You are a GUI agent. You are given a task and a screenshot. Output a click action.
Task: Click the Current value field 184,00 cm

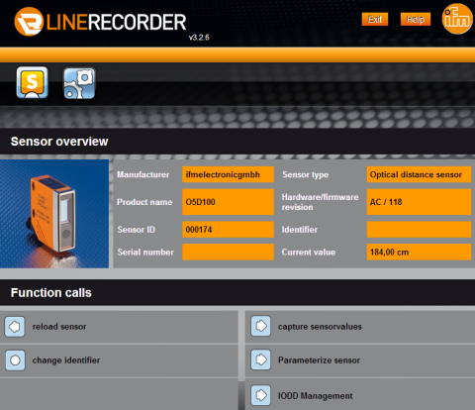[419, 252]
